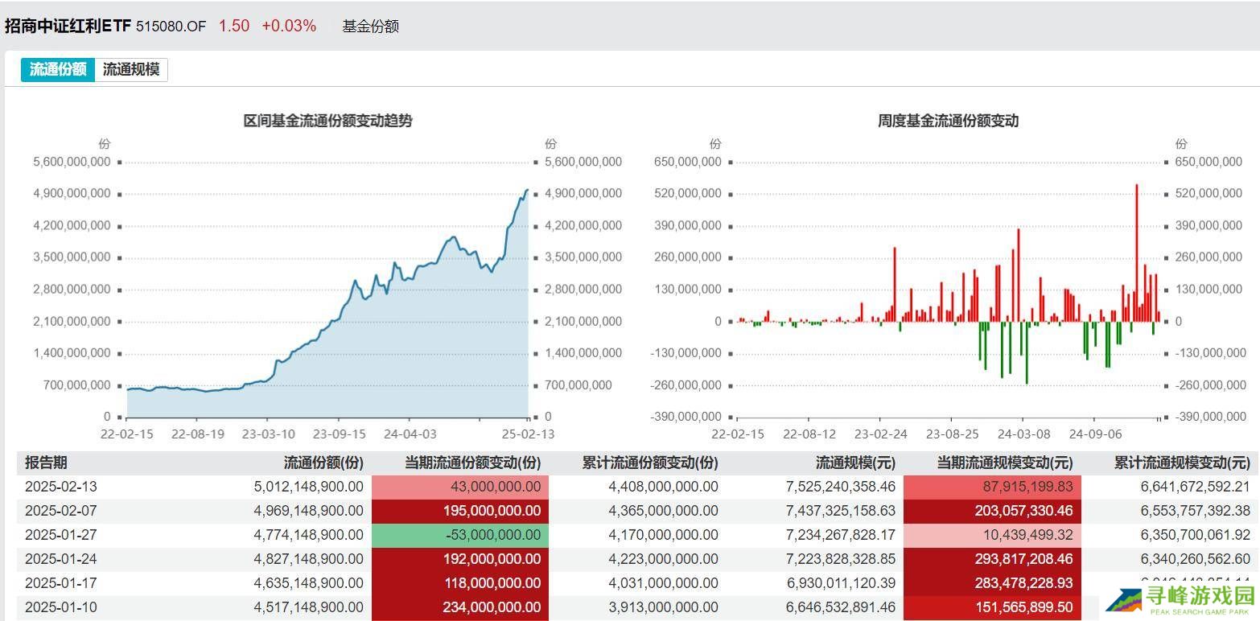Click the 4,408,000,000.00 cumulative cell
The height and width of the screenshot is (621, 1260).
coord(663,487)
